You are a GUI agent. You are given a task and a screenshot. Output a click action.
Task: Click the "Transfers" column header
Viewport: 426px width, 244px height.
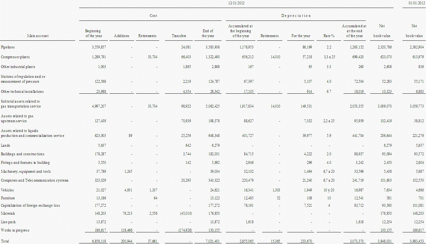179,36
